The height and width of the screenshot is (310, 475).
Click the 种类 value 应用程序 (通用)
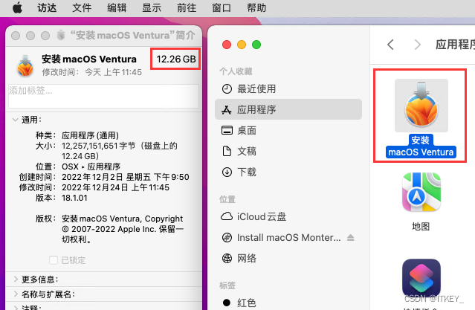click(90, 135)
